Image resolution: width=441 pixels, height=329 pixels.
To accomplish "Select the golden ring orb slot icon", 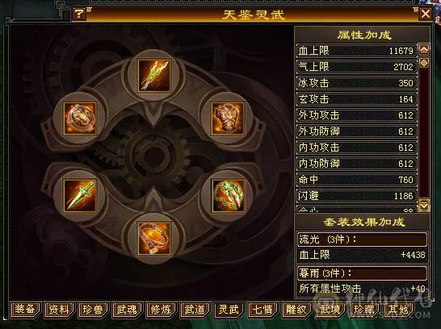I will [x=80, y=118].
